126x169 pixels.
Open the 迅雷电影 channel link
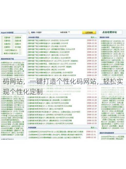(x=7, y=38)
